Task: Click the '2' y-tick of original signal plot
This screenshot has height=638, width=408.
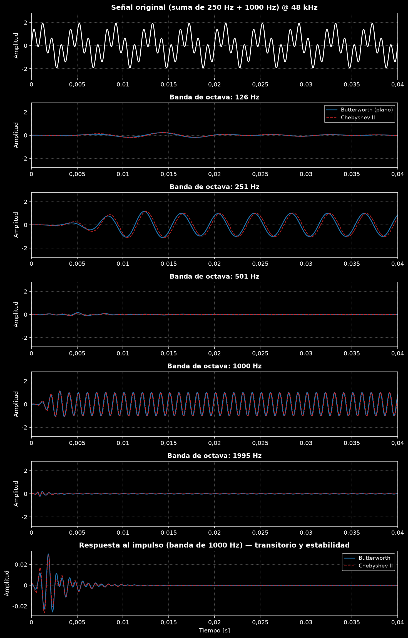Action: [x=26, y=23]
